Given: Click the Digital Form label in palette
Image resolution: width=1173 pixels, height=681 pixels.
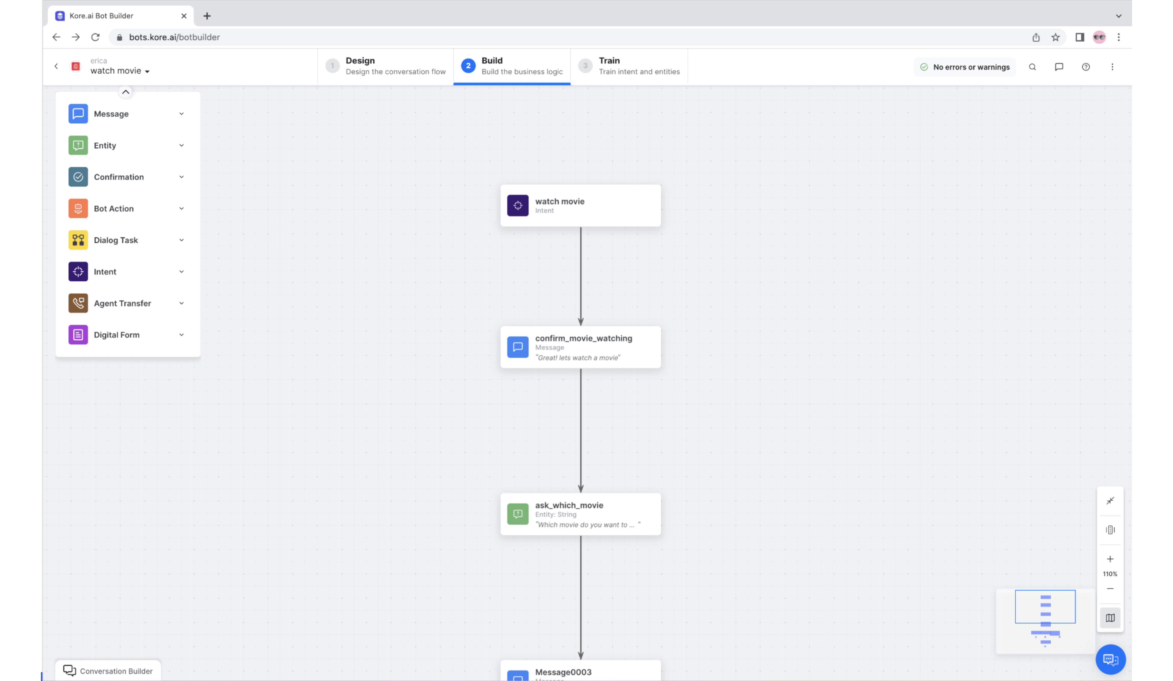Looking at the screenshot, I should click(117, 335).
